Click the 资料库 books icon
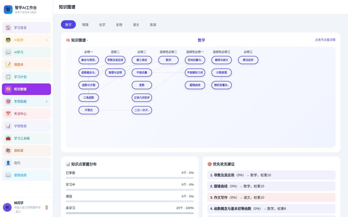The image size is (348, 217). (x=8, y=150)
